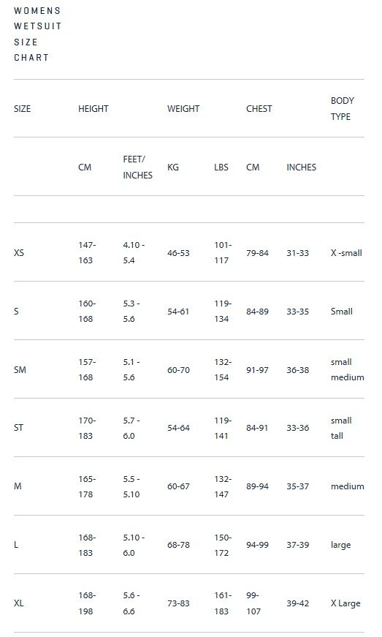382x637 pixels.
Task: Click the 35-37 chest inches cell
Action: 298,486
